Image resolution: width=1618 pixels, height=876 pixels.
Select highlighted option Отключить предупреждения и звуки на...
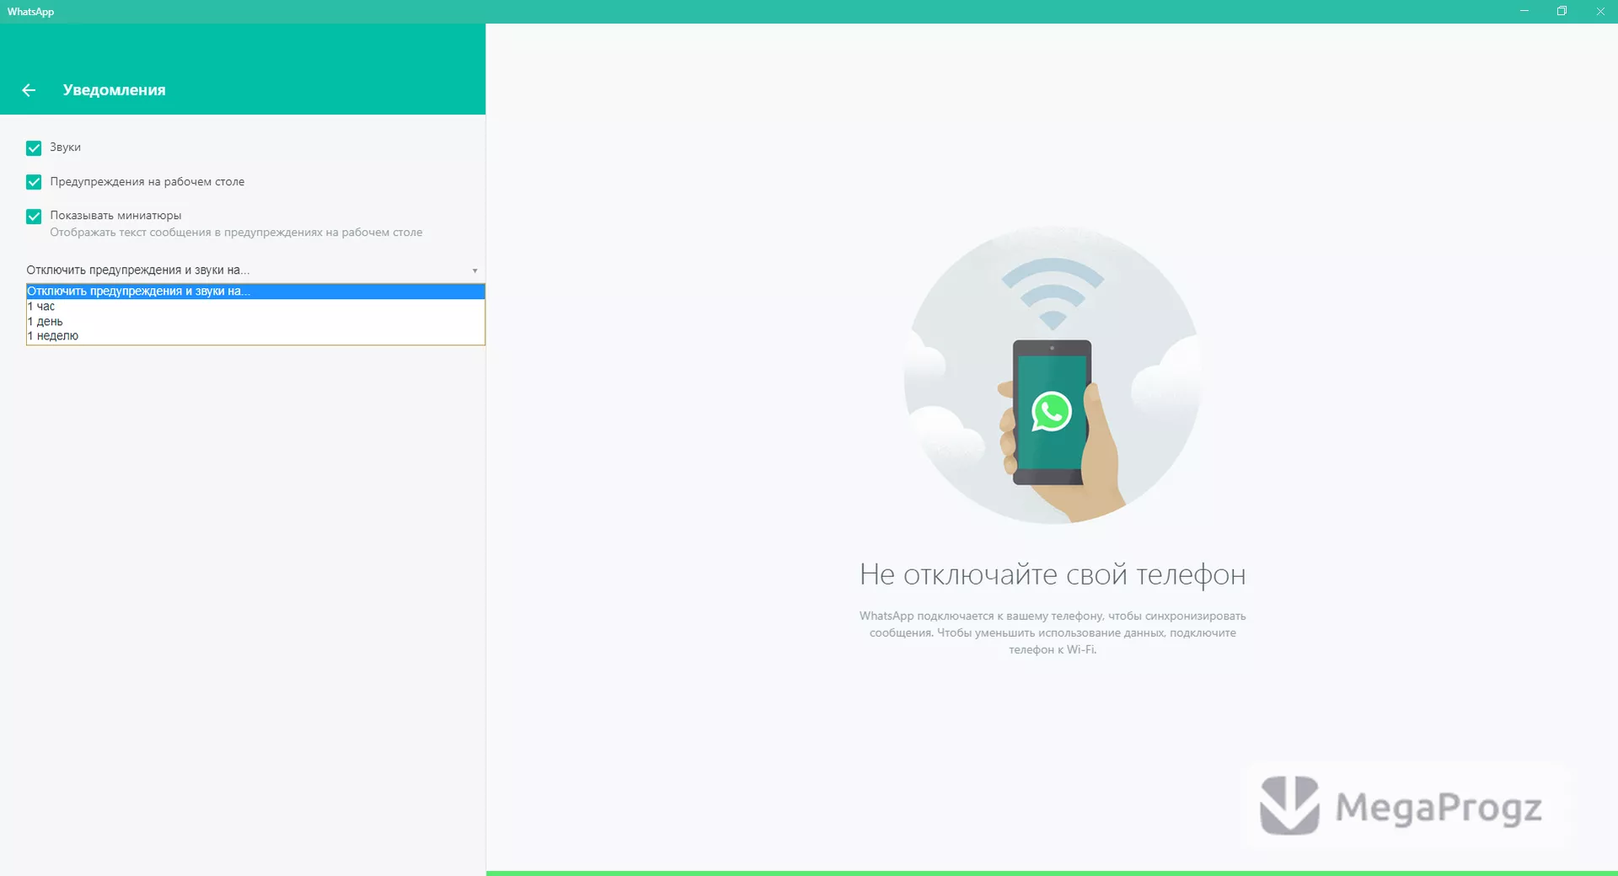(255, 291)
